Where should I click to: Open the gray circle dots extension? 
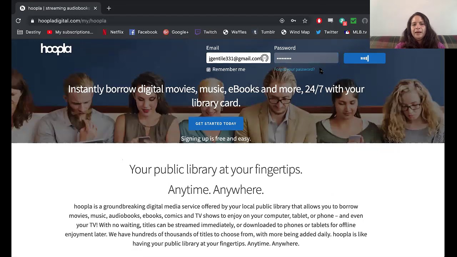[365, 21]
